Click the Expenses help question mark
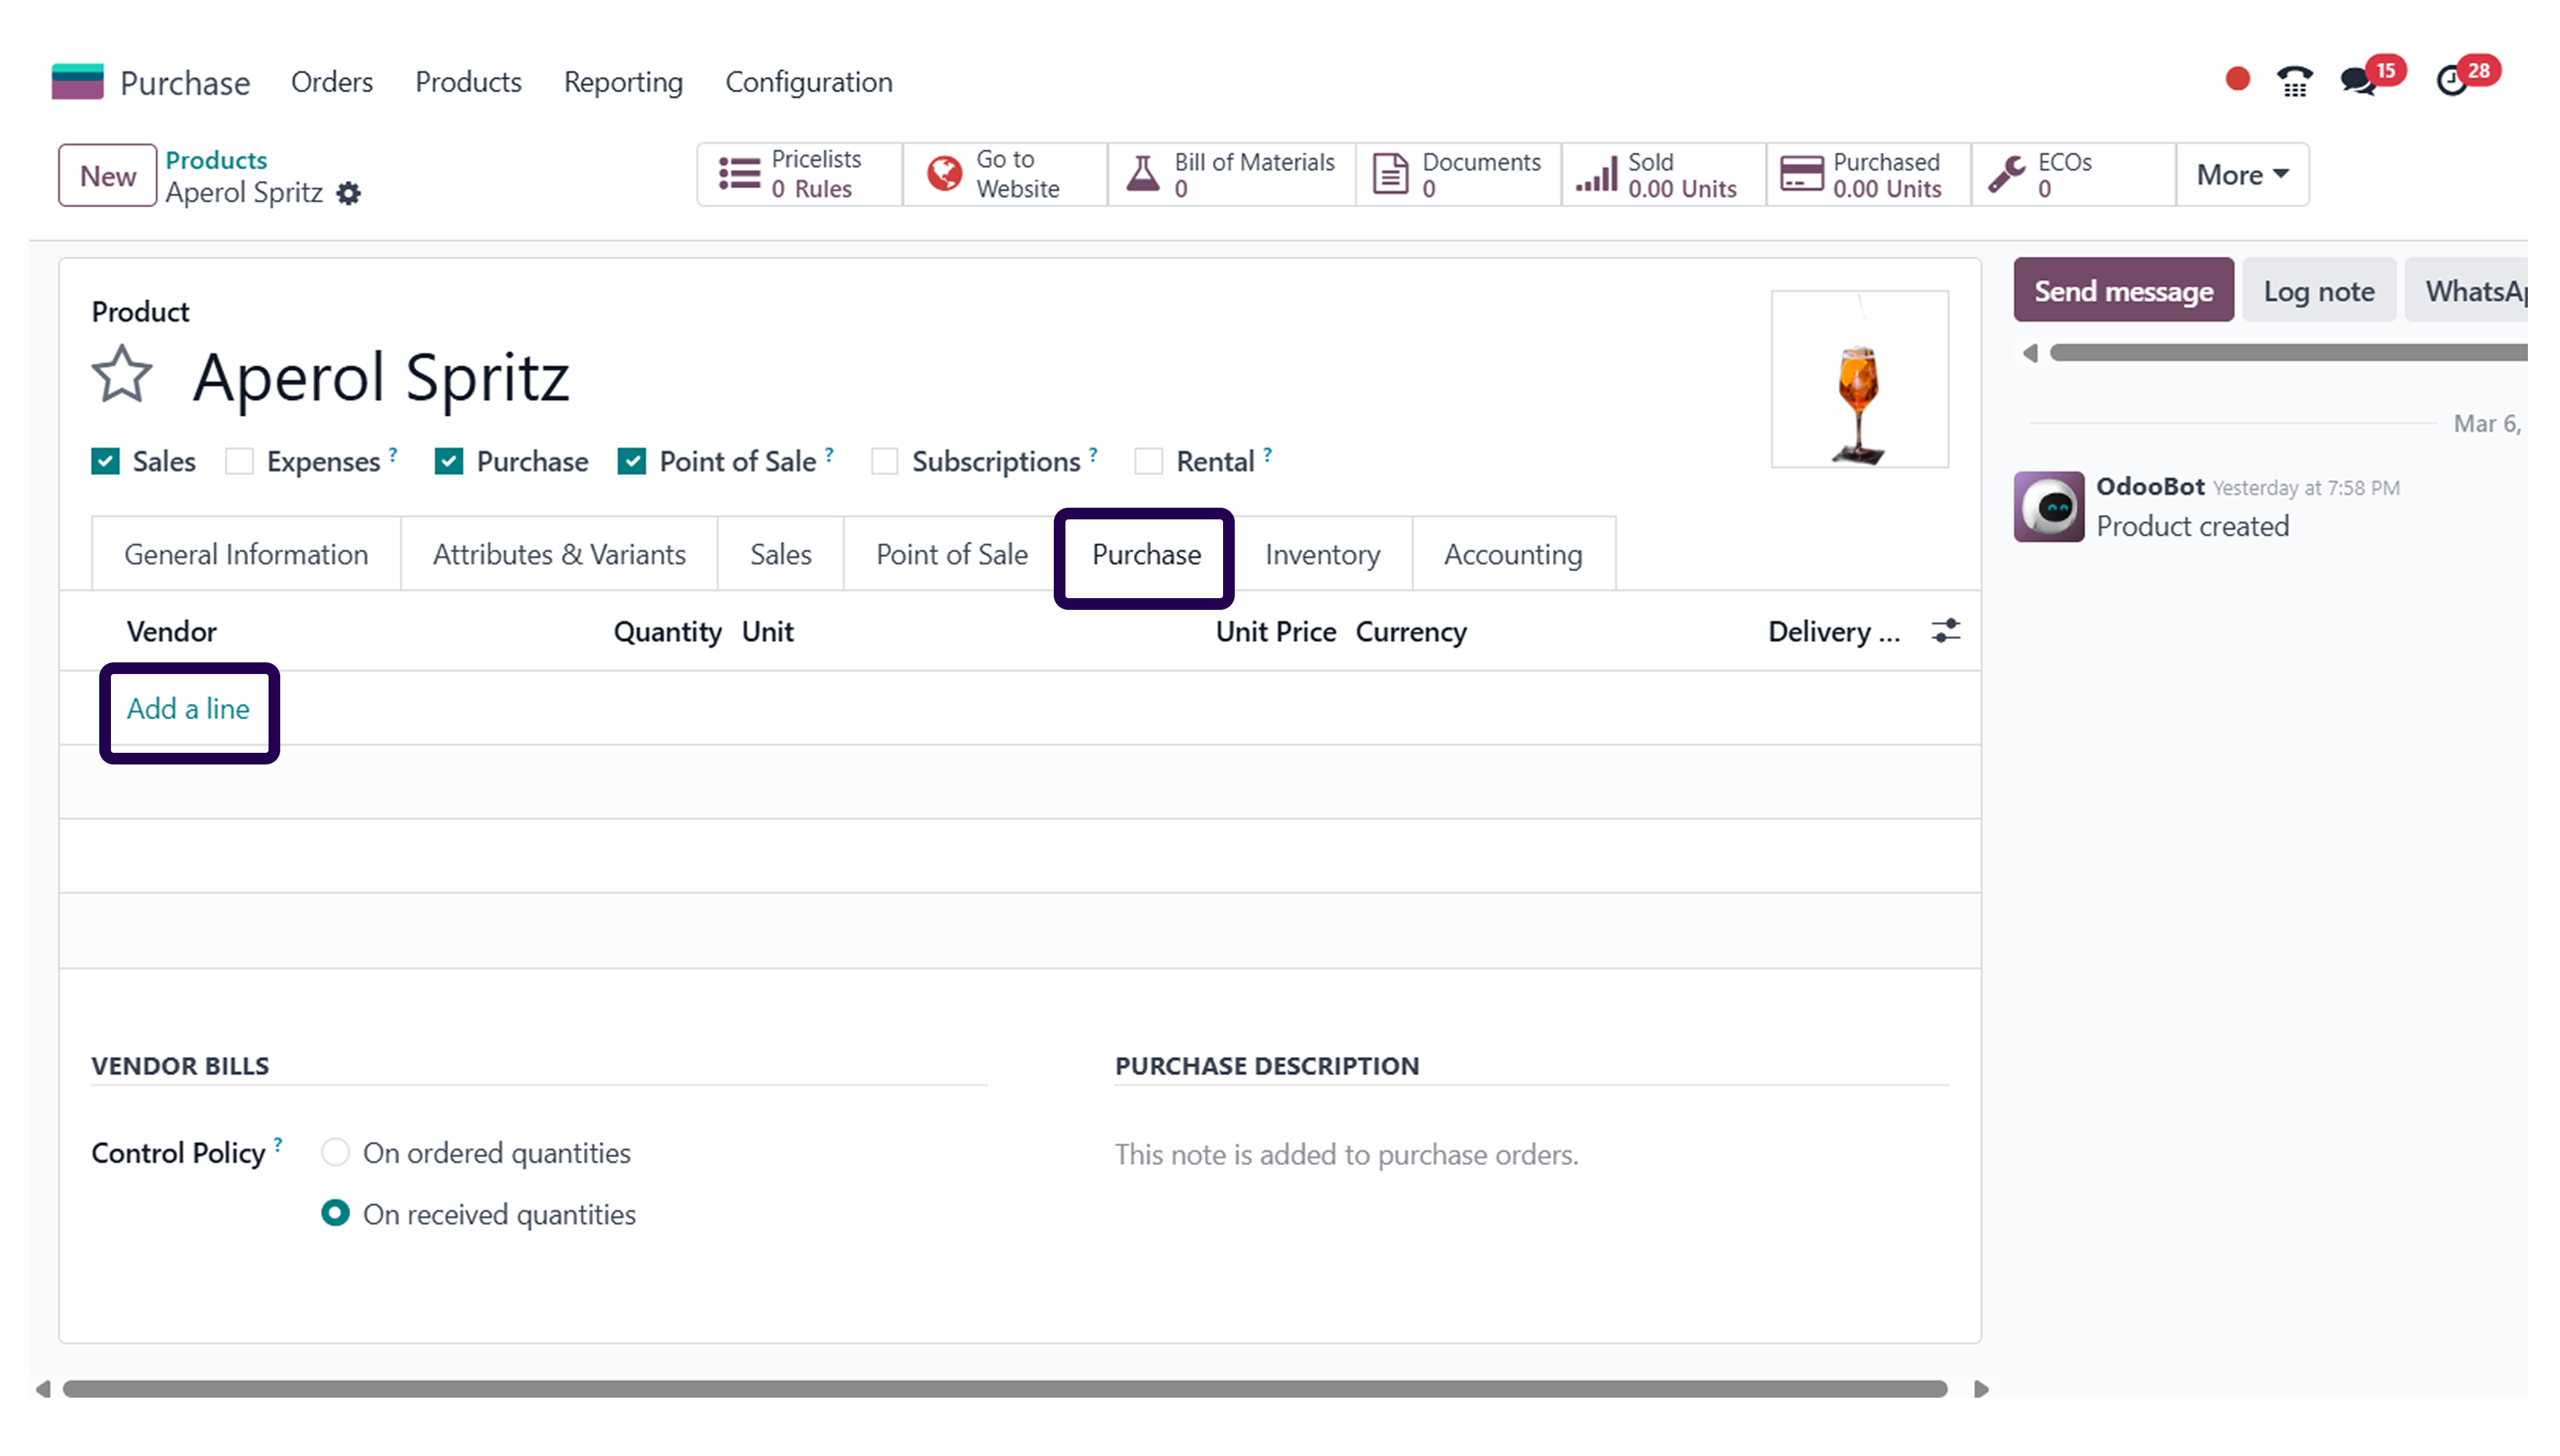Image resolution: width=2560 pixels, height=1456 pixels. (x=393, y=454)
